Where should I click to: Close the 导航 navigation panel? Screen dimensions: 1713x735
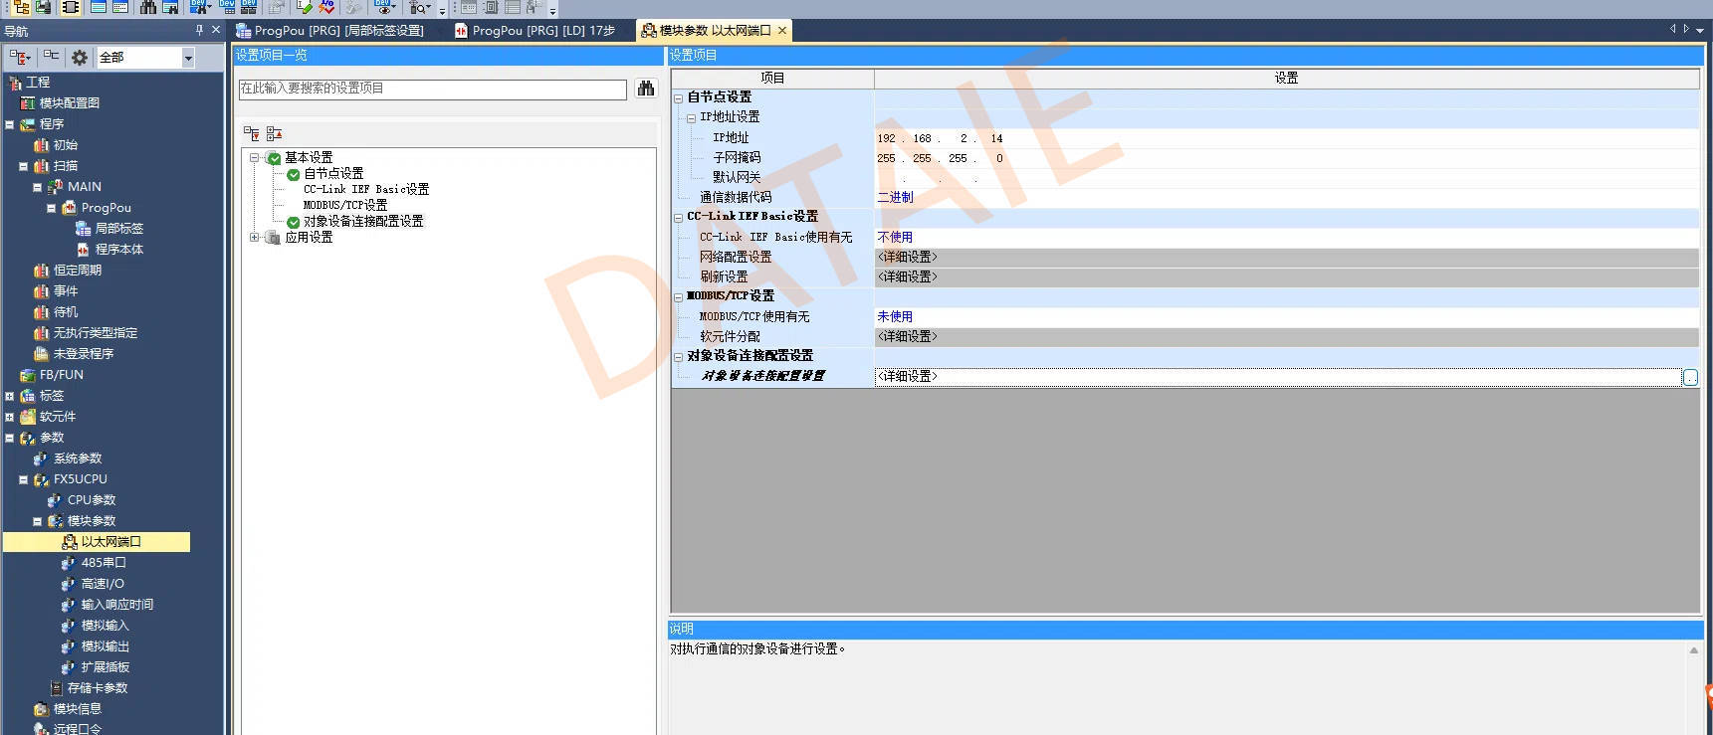point(216,30)
